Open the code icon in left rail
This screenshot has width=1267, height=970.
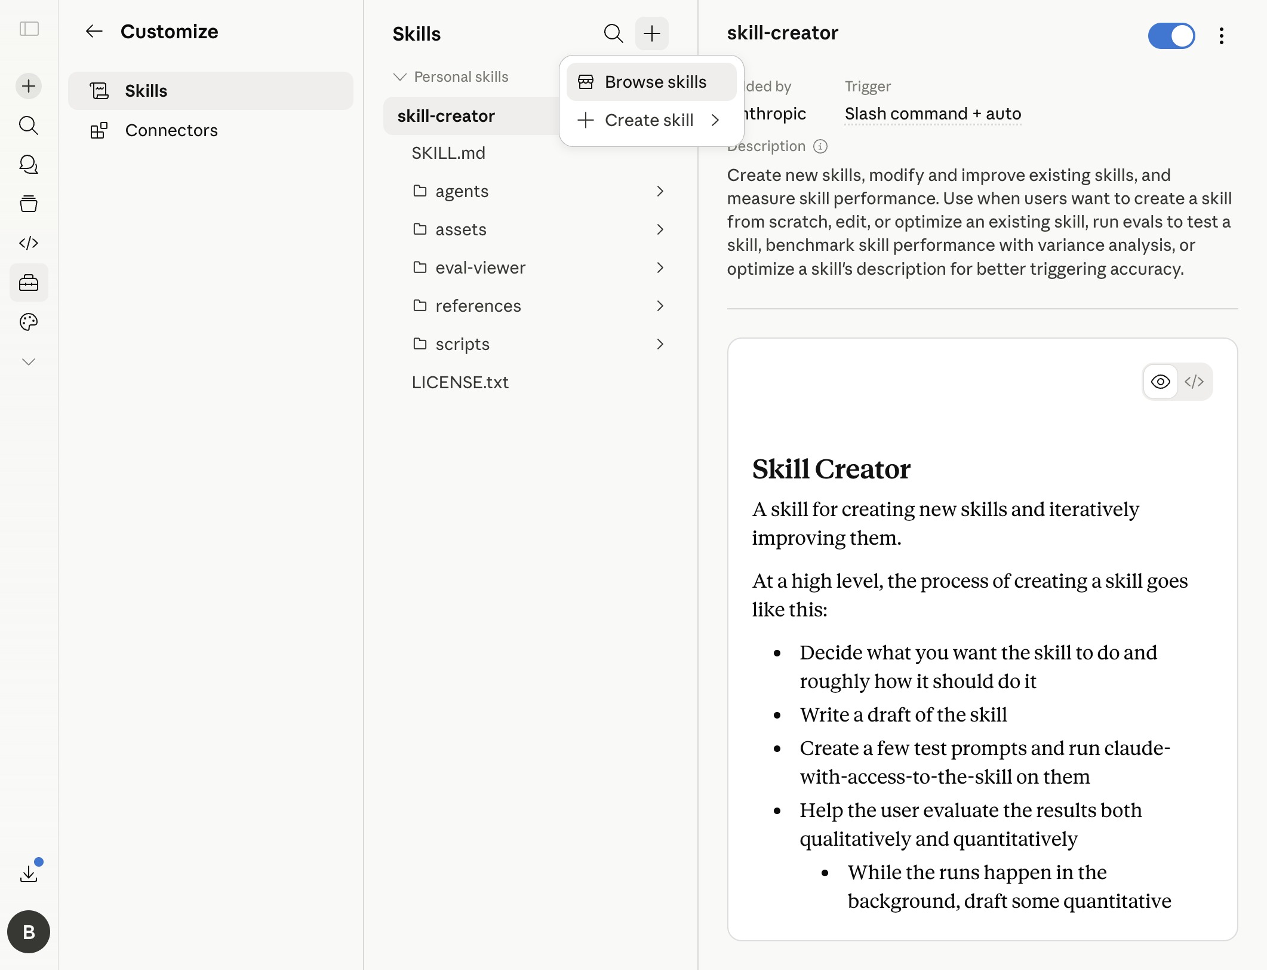tap(29, 243)
